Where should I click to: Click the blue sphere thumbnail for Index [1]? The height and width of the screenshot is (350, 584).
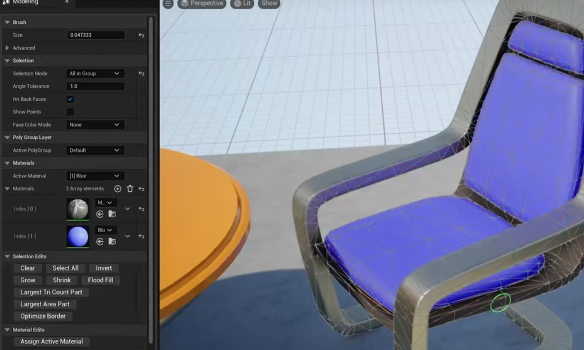click(78, 237)
